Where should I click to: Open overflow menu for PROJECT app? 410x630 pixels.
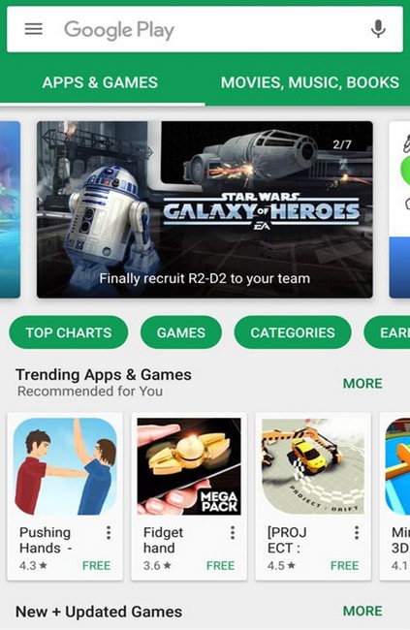[356, 533]
